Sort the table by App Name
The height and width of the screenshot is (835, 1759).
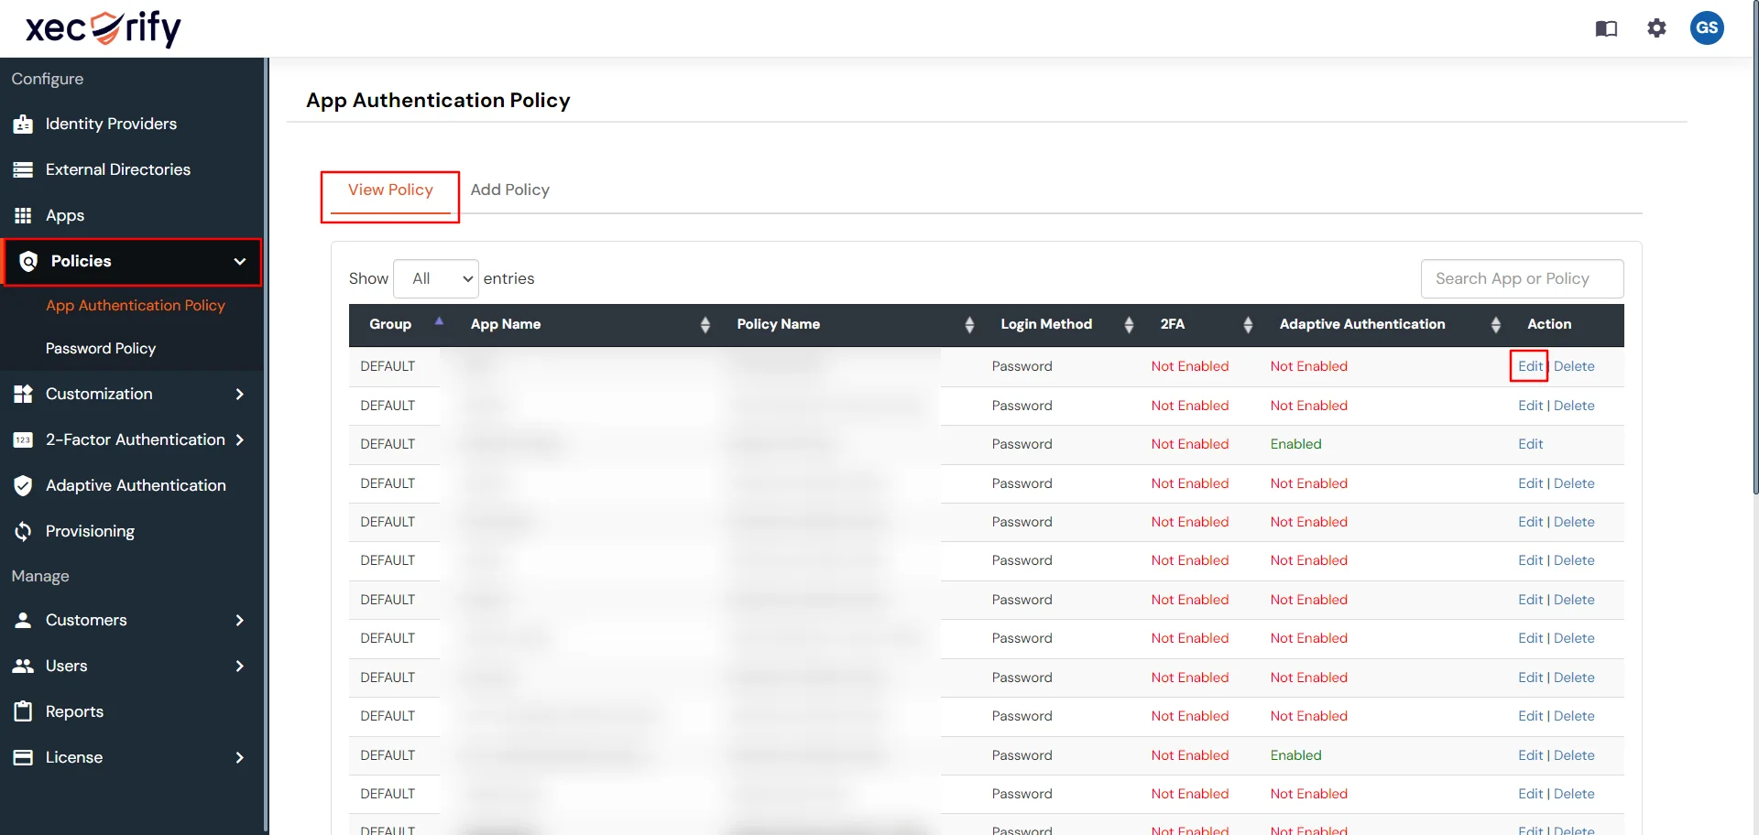click(x=705, y=325)
